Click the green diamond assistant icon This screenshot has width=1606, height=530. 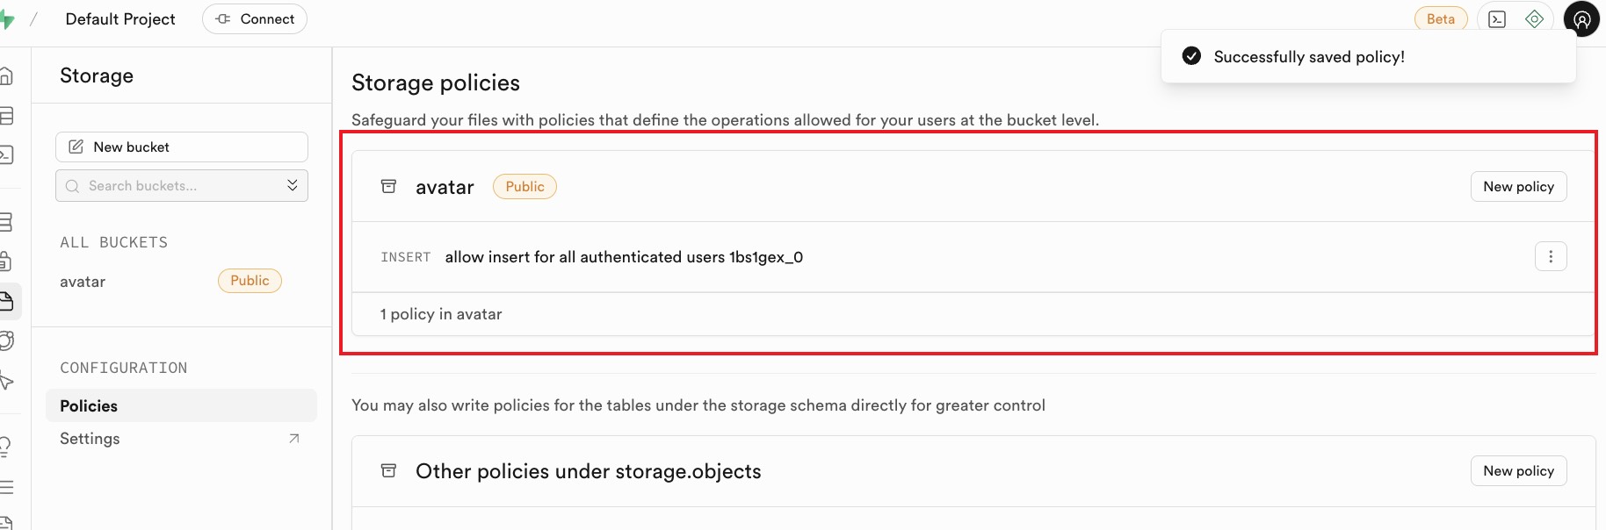click(x=1535, y=19)
